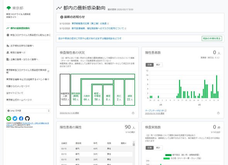Click the language selector arrow stepper

point(49,111)
